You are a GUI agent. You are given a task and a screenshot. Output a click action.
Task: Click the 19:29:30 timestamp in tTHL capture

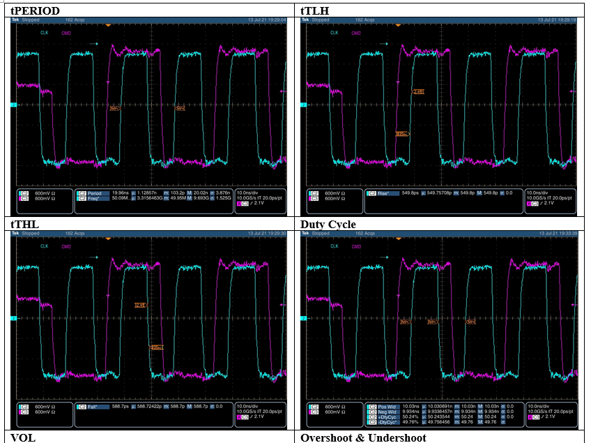pos(277,233)
